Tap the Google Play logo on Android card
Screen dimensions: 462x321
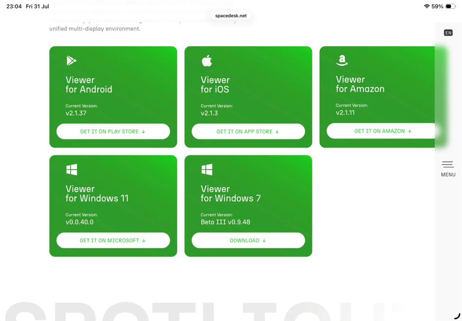pyautogui.click(x=71, y=61)
